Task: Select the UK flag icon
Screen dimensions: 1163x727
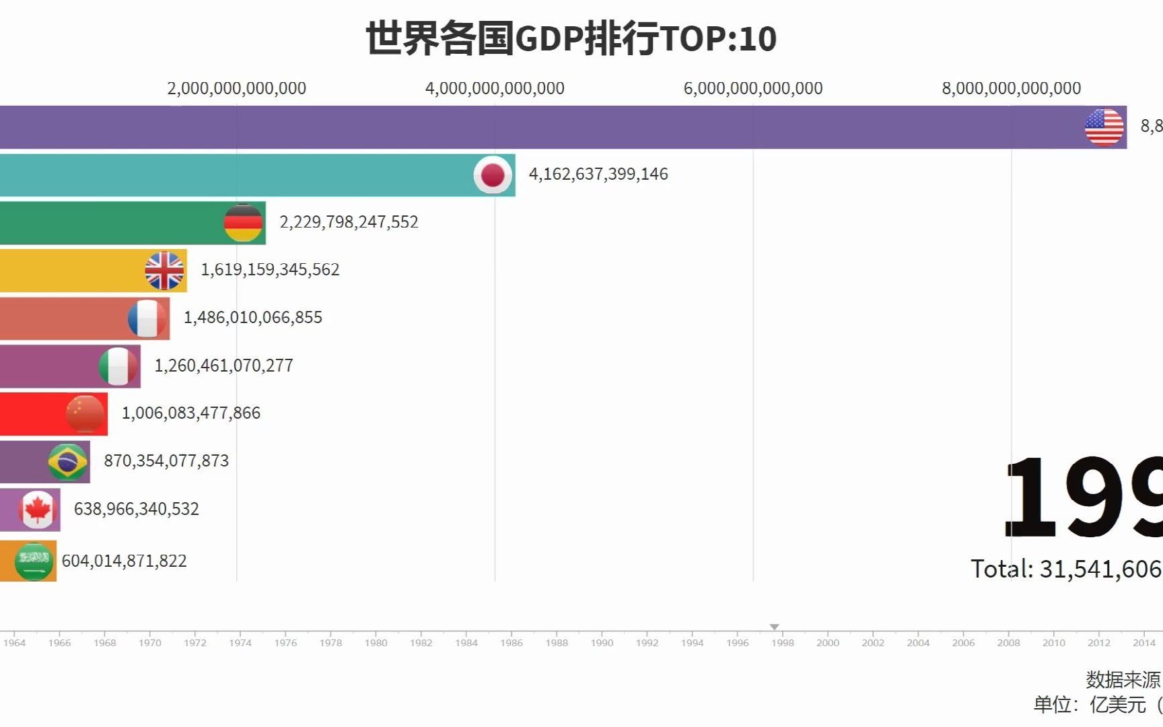Action: [x=164, y=270]
